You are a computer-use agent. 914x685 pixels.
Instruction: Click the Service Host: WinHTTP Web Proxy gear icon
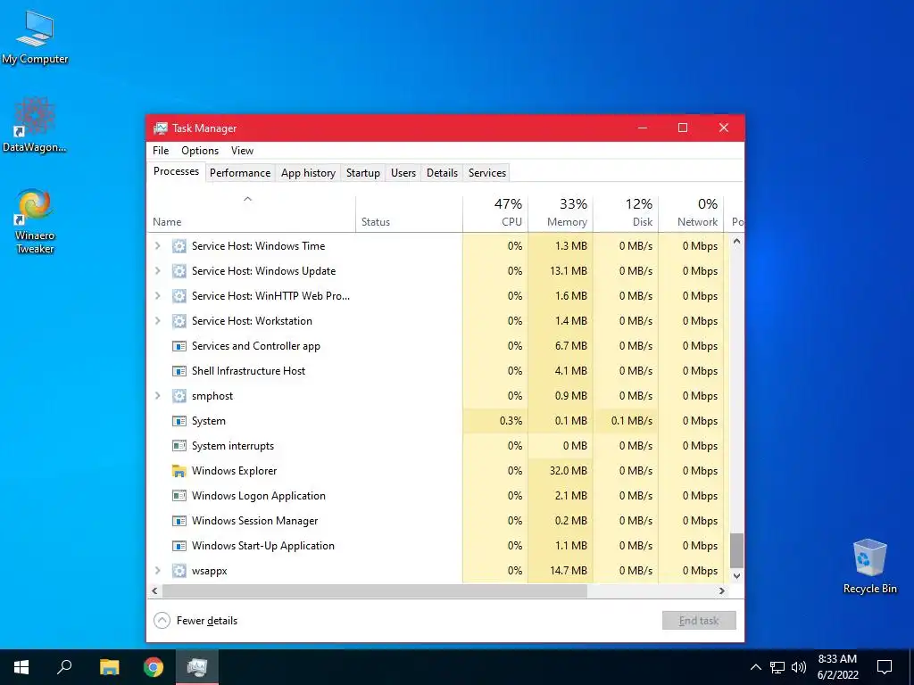179,296
